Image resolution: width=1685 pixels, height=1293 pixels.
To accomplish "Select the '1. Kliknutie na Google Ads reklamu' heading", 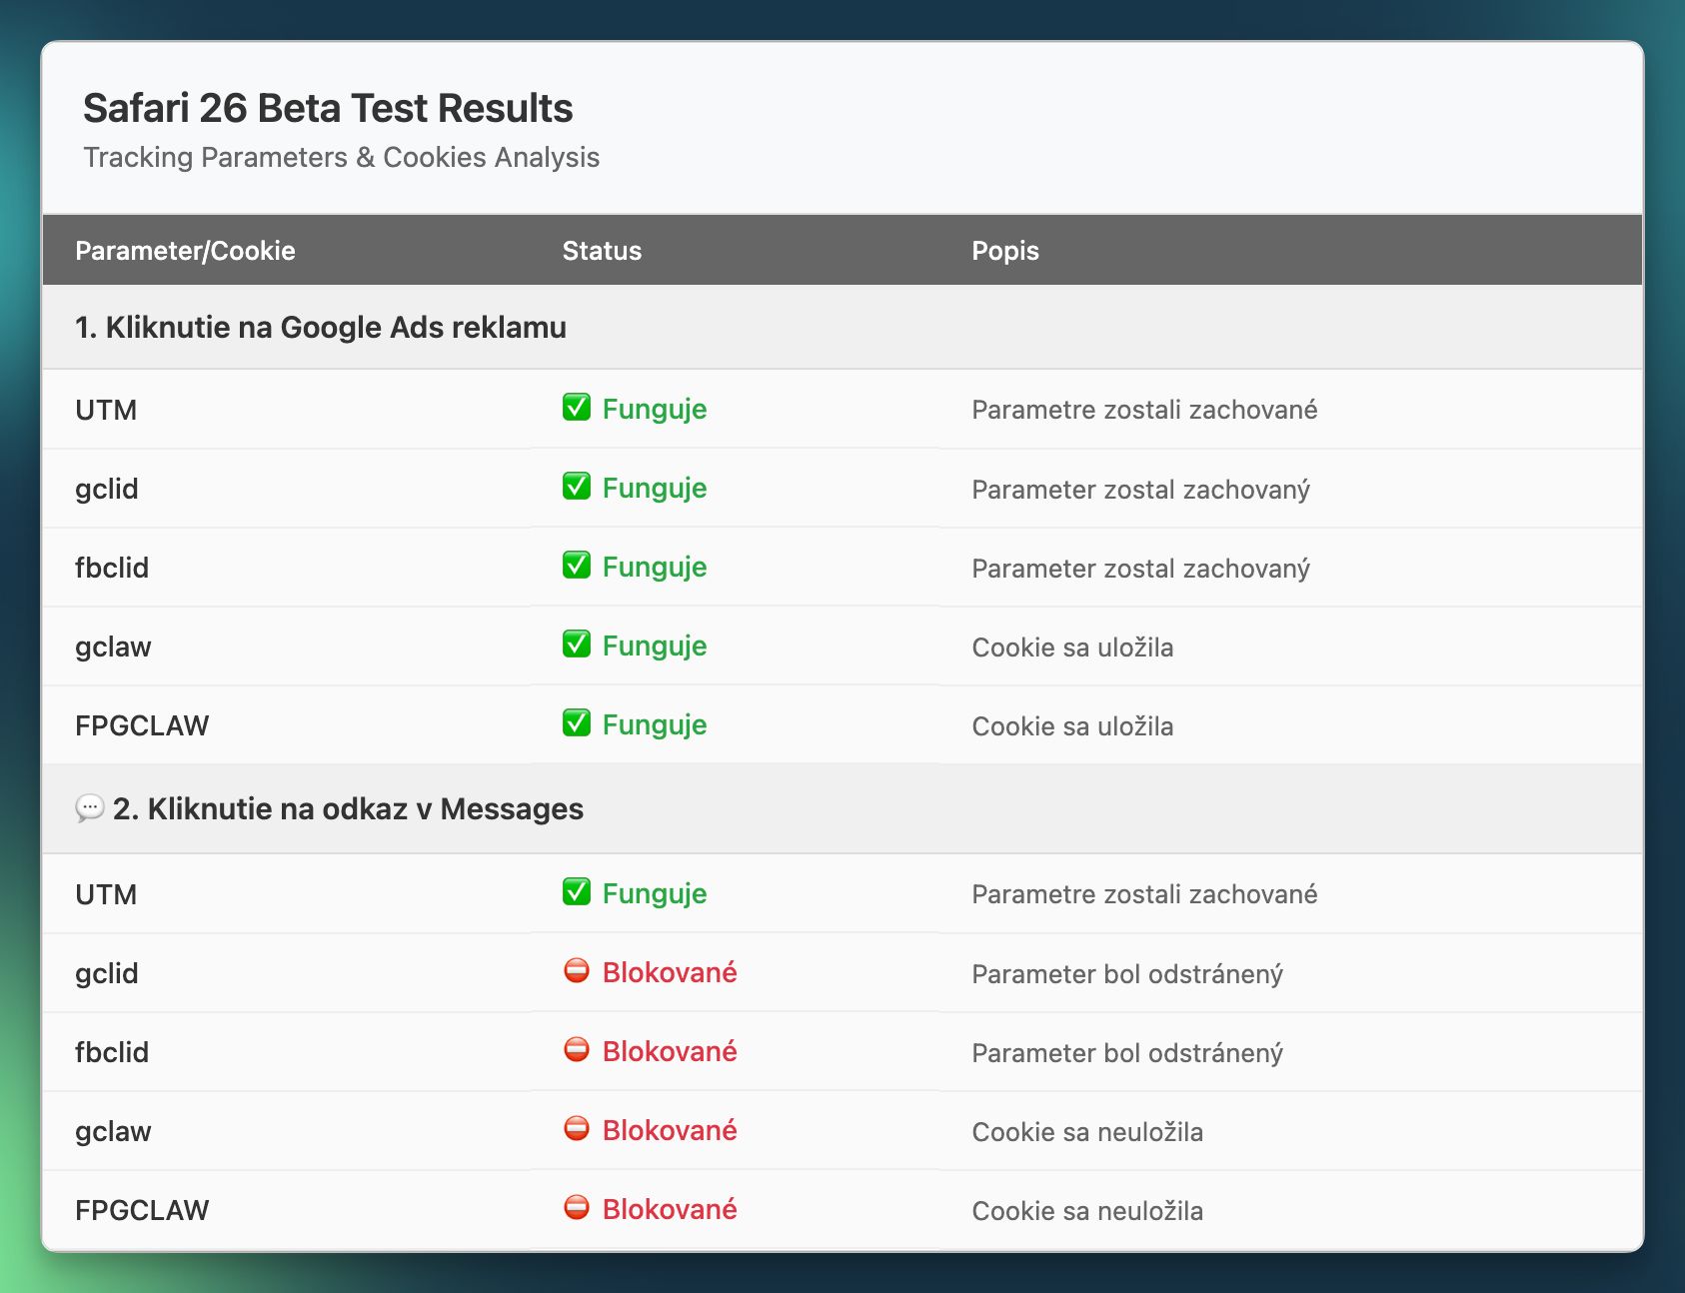I will pos(320,328).
